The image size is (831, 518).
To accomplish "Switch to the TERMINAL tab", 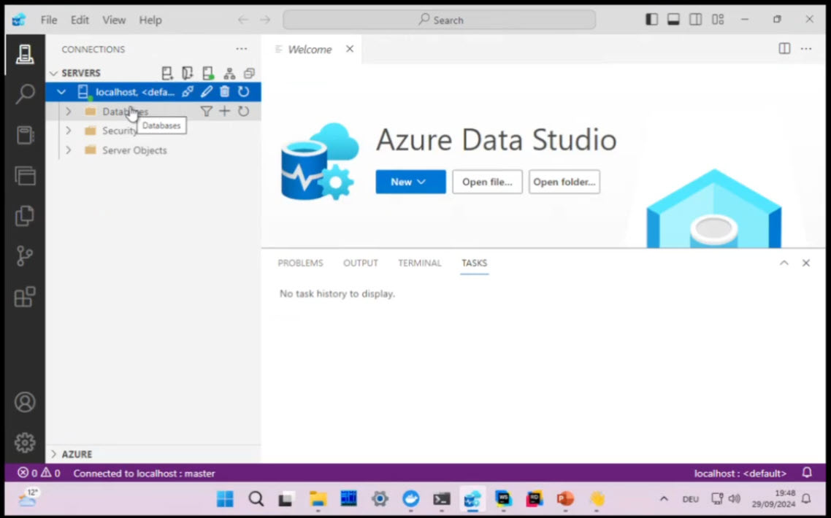I will 420,263.
